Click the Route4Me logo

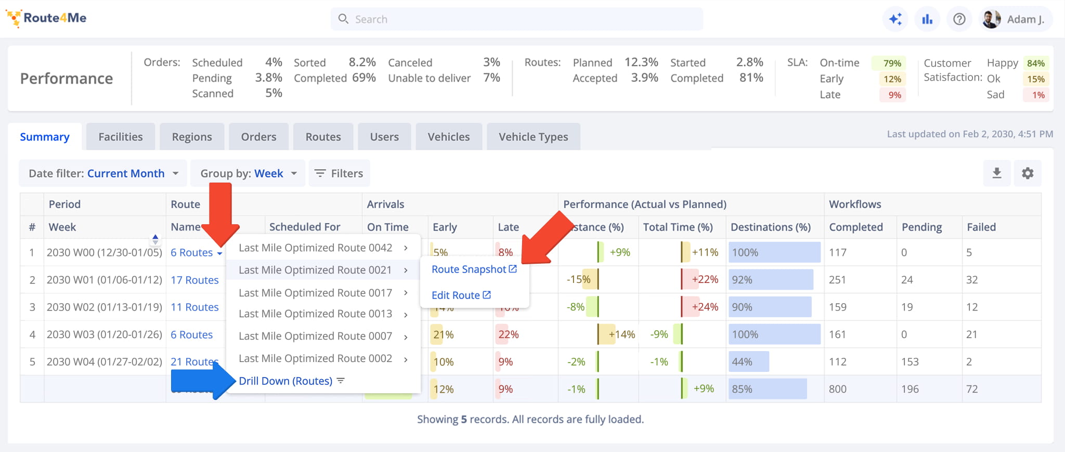(46, 18)
